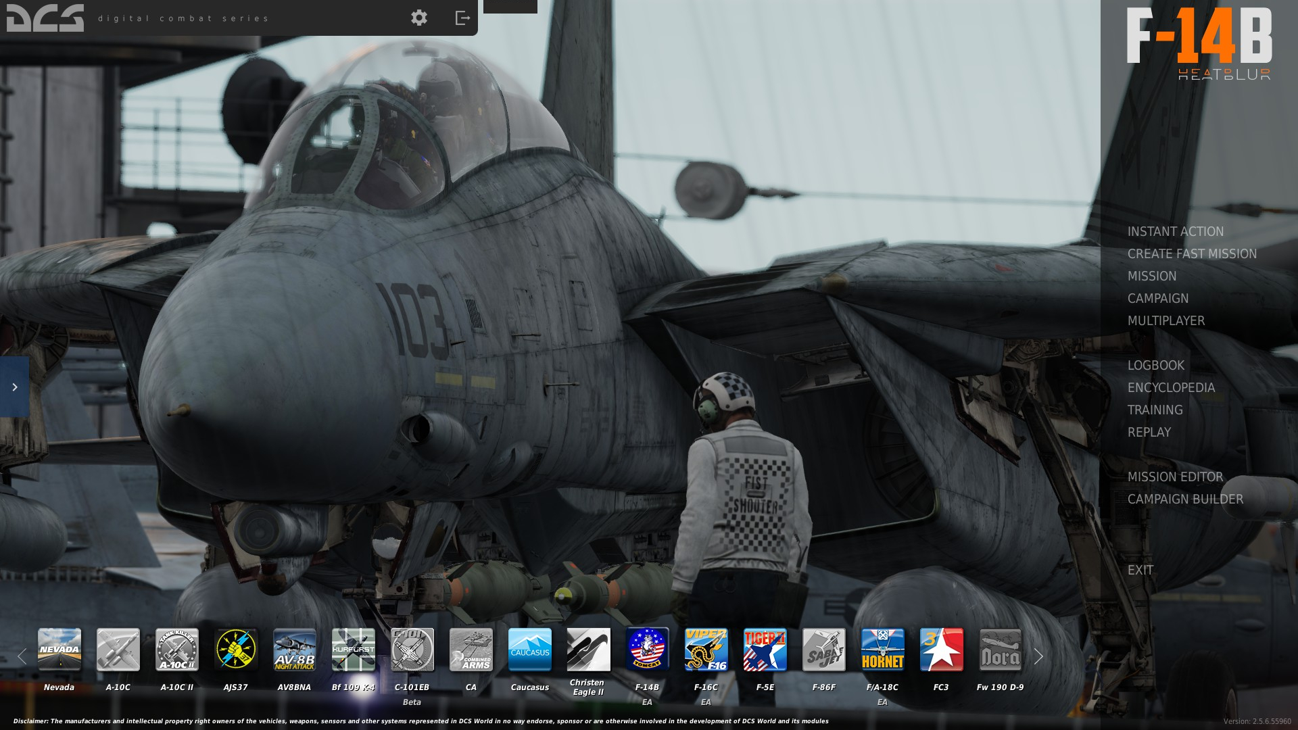Open the Replay menu item

[1149, 433]
